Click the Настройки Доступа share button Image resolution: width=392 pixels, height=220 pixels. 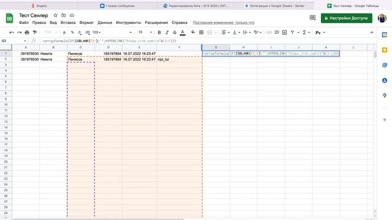(347, 18)
